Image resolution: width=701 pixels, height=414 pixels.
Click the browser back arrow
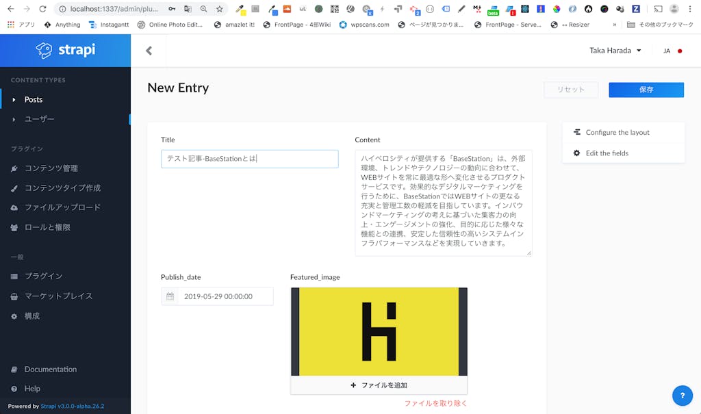coord(11,9)
